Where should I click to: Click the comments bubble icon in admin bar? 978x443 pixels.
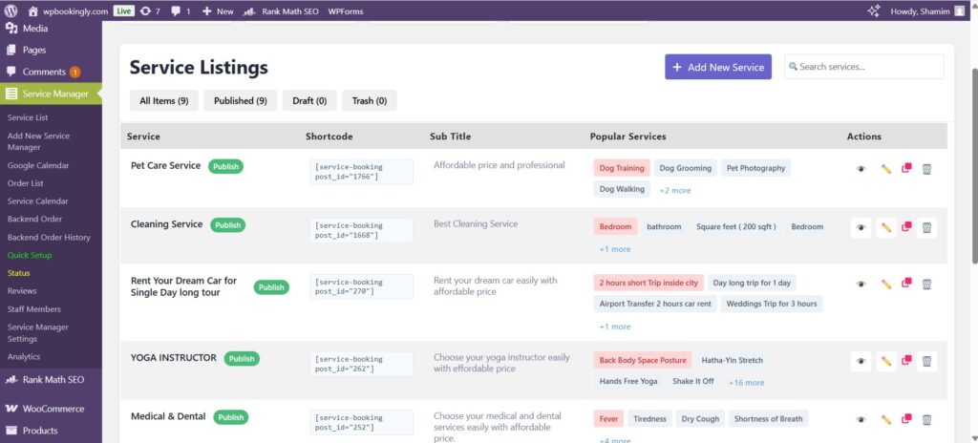(x=180, y=11)
